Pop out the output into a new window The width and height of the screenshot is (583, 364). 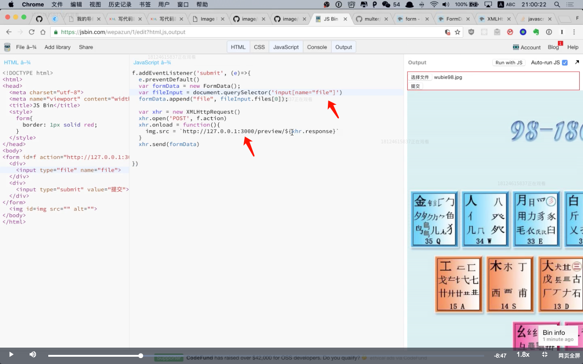[577, 62]
